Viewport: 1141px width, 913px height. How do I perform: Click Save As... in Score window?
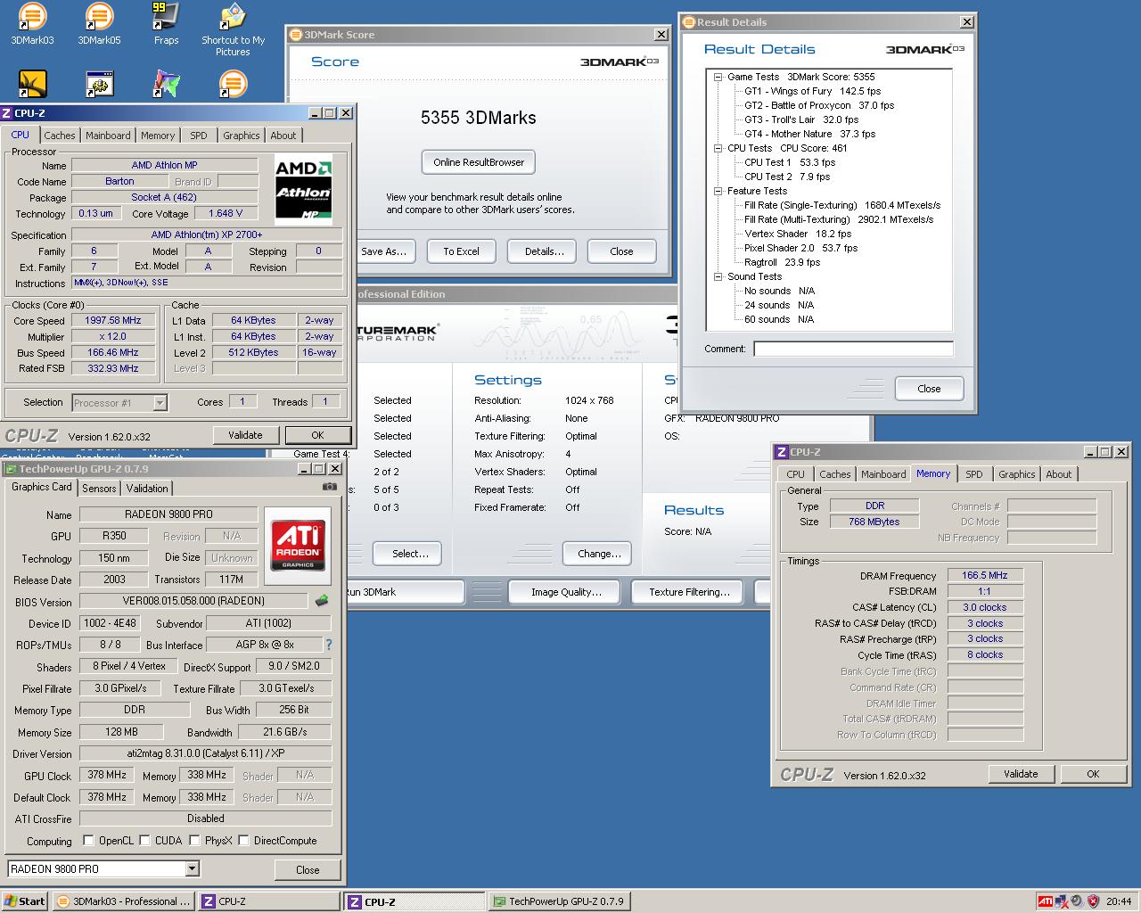[384, 251]
